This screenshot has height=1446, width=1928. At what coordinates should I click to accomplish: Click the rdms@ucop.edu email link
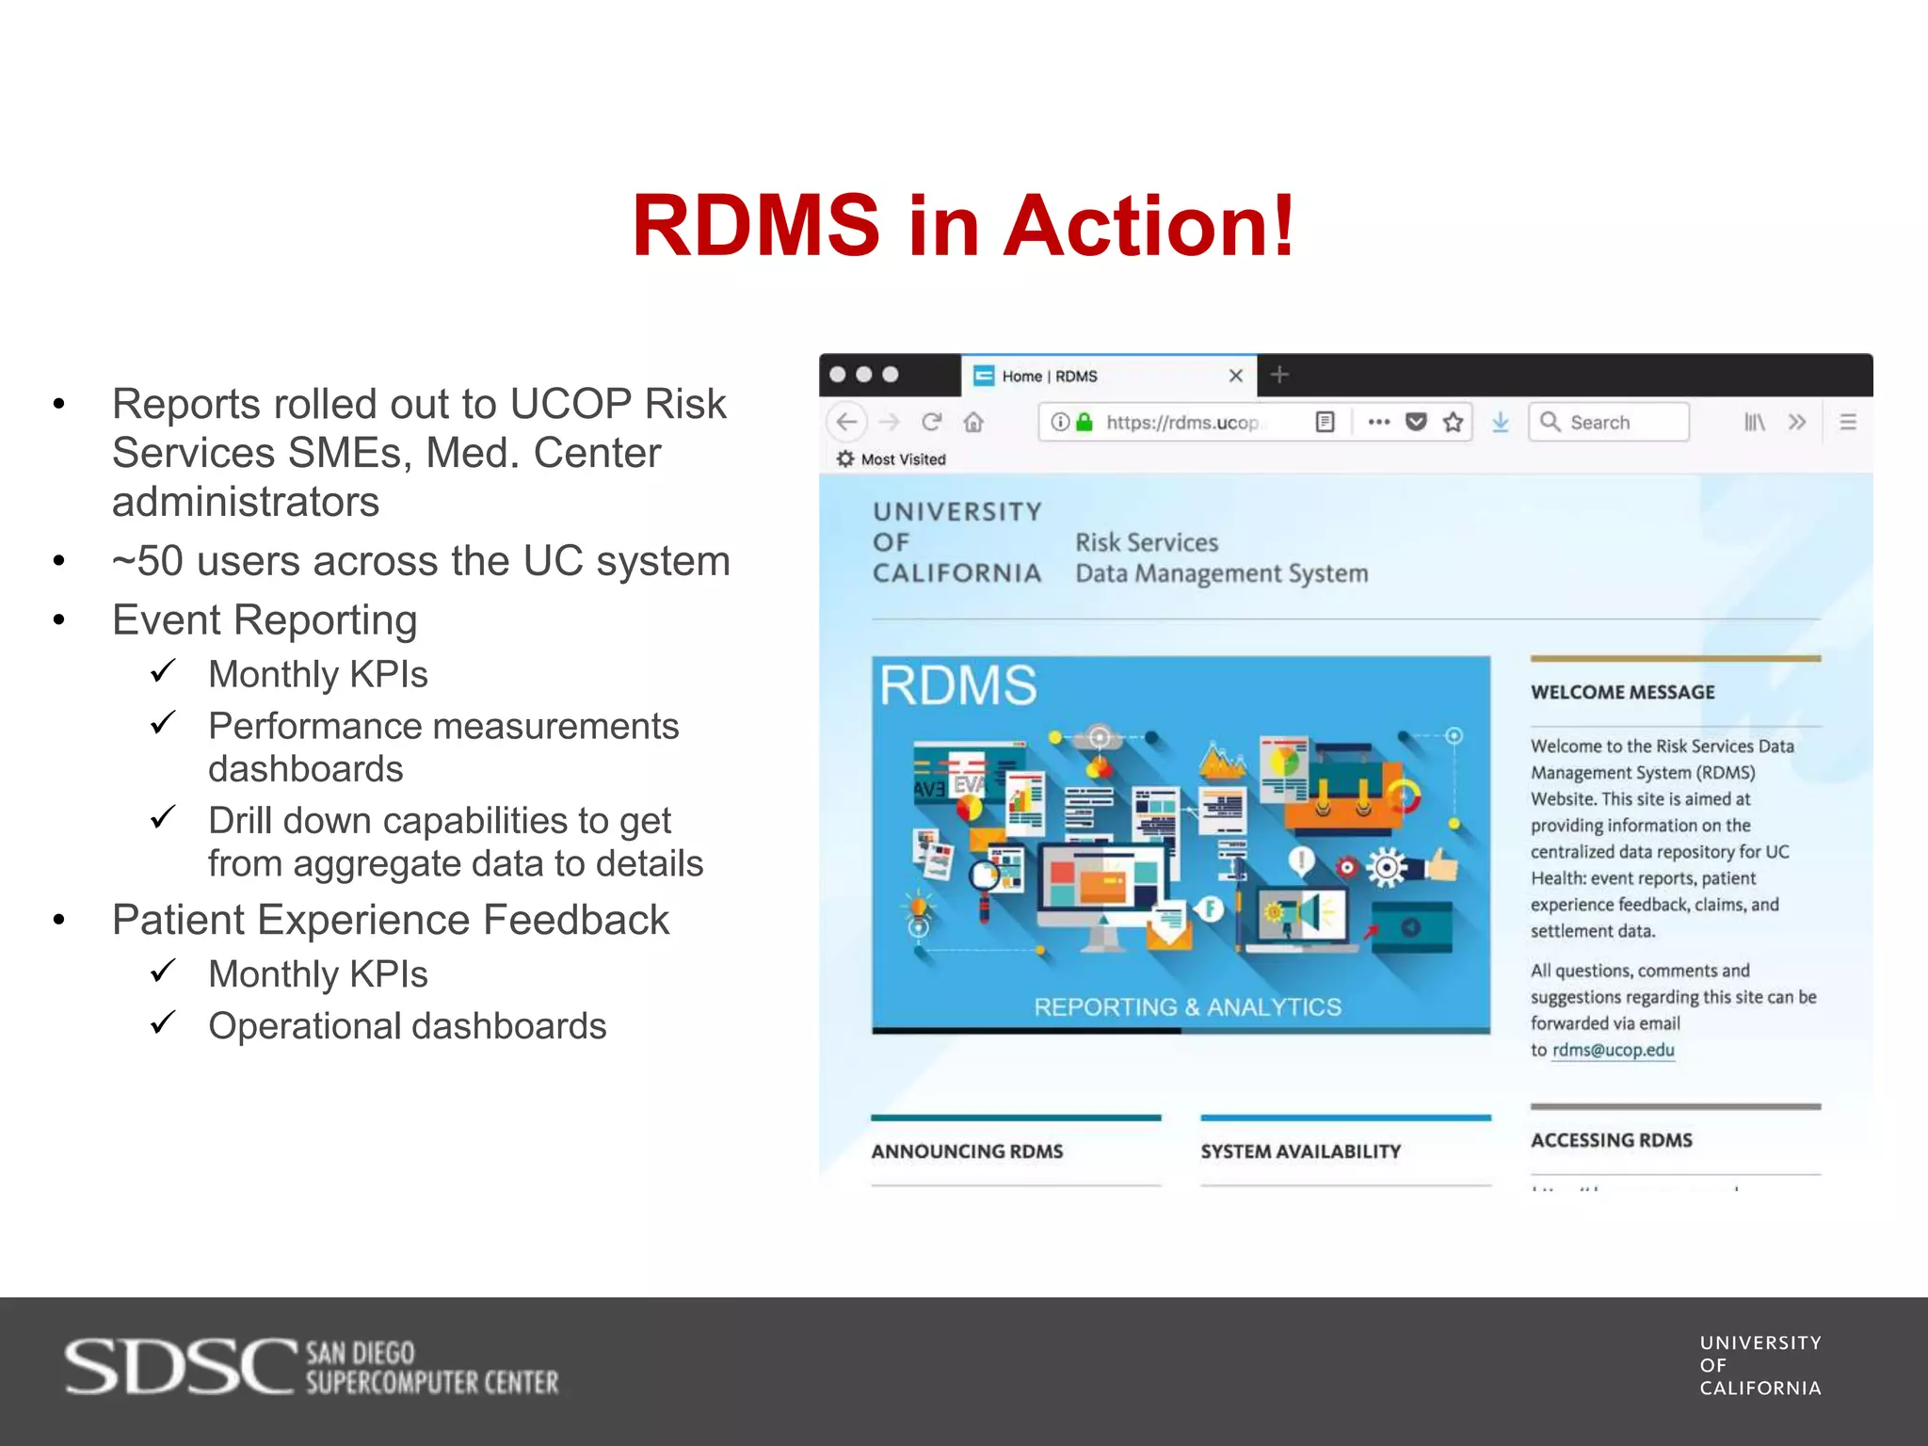tap(1613, 1050)
